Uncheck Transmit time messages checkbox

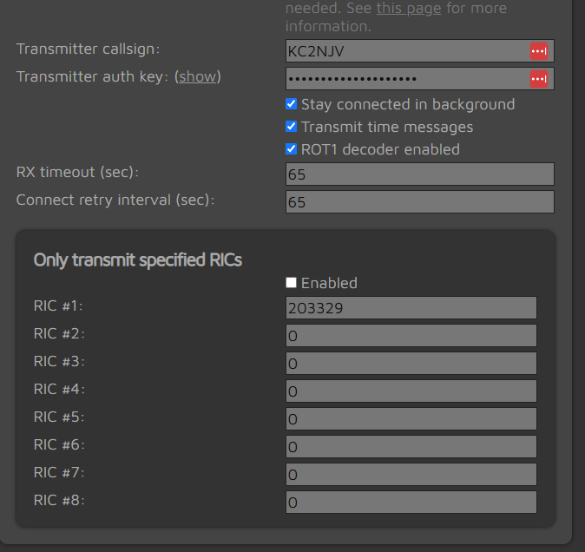(x=292, y=127)
